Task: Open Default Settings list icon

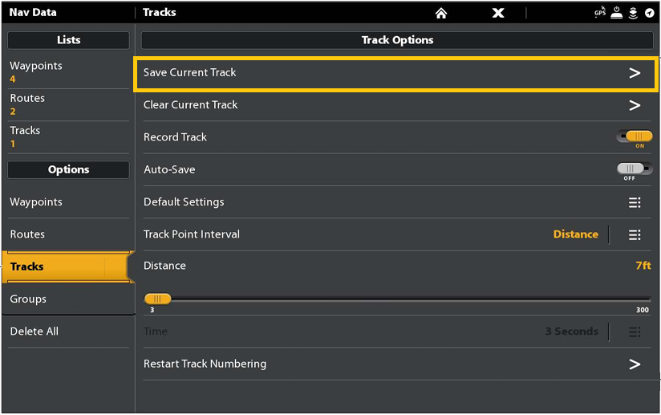Action: click(x=635, y=202)
